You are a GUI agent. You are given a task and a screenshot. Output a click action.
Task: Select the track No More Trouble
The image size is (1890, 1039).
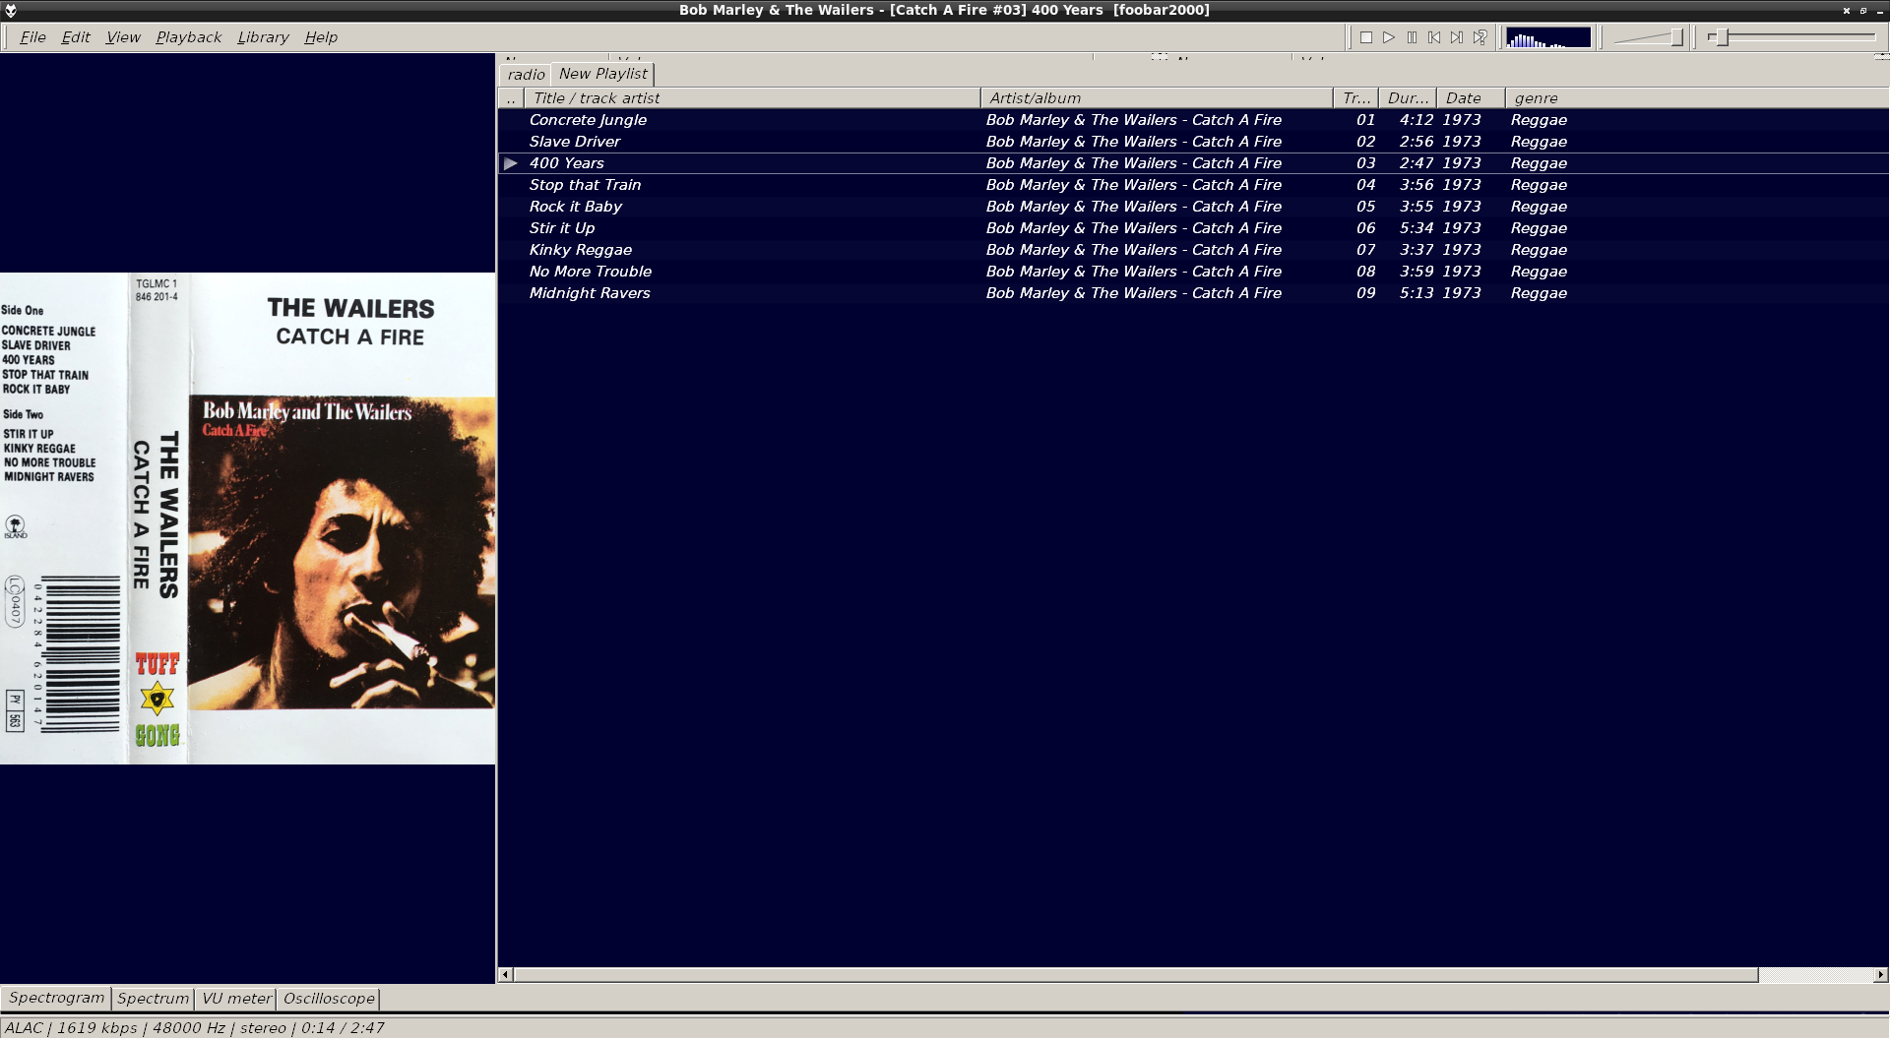click(x=1193, y=272)
